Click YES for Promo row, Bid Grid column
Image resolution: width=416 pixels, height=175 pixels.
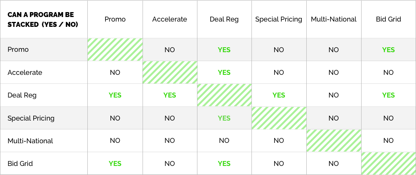[388, 50]
